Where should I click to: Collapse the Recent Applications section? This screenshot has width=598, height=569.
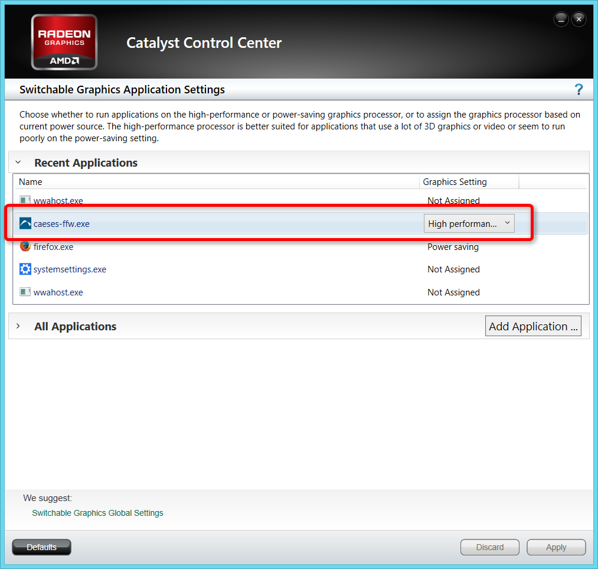18,162
